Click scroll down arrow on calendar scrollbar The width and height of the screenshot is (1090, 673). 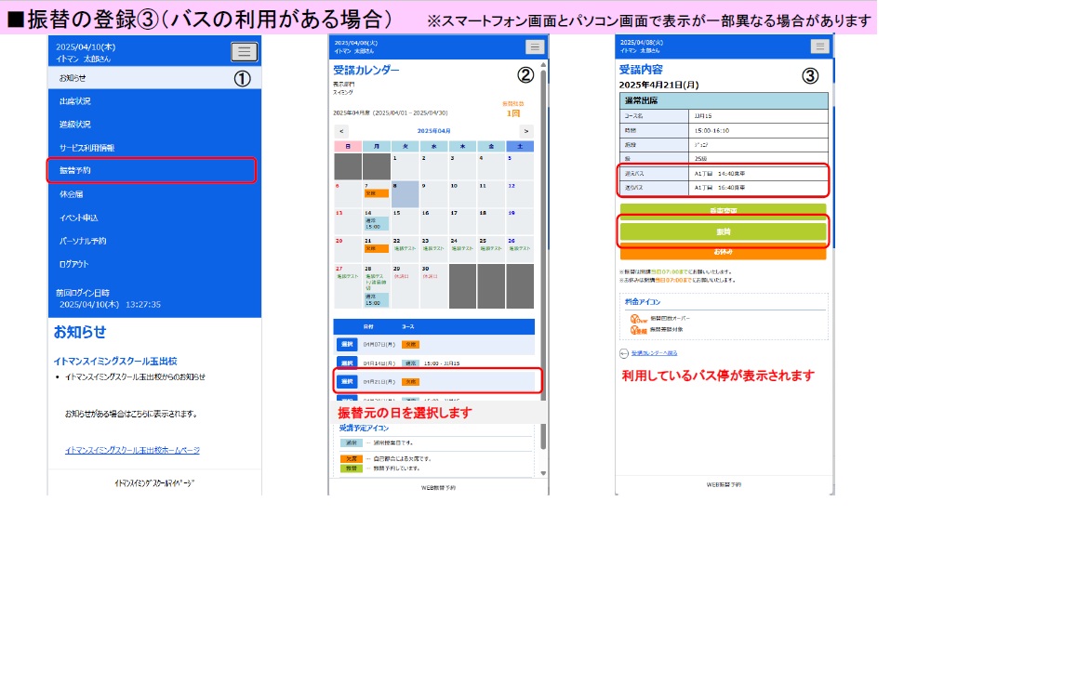(x=544, y=473)
